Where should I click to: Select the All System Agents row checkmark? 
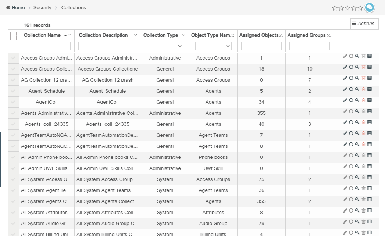pos(13,201)
